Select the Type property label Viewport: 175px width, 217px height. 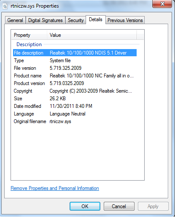pos(19,60)
